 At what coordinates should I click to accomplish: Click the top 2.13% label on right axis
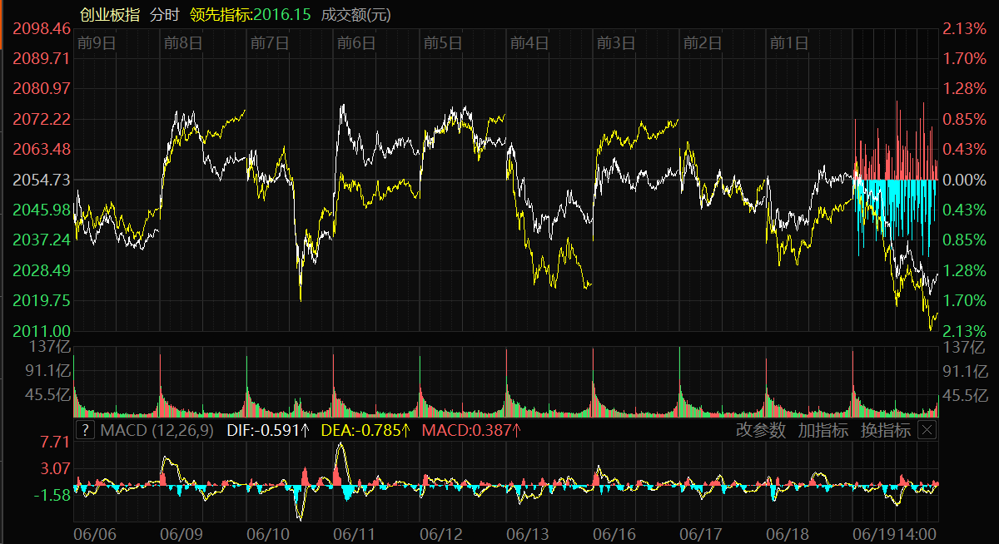point(964,28)
